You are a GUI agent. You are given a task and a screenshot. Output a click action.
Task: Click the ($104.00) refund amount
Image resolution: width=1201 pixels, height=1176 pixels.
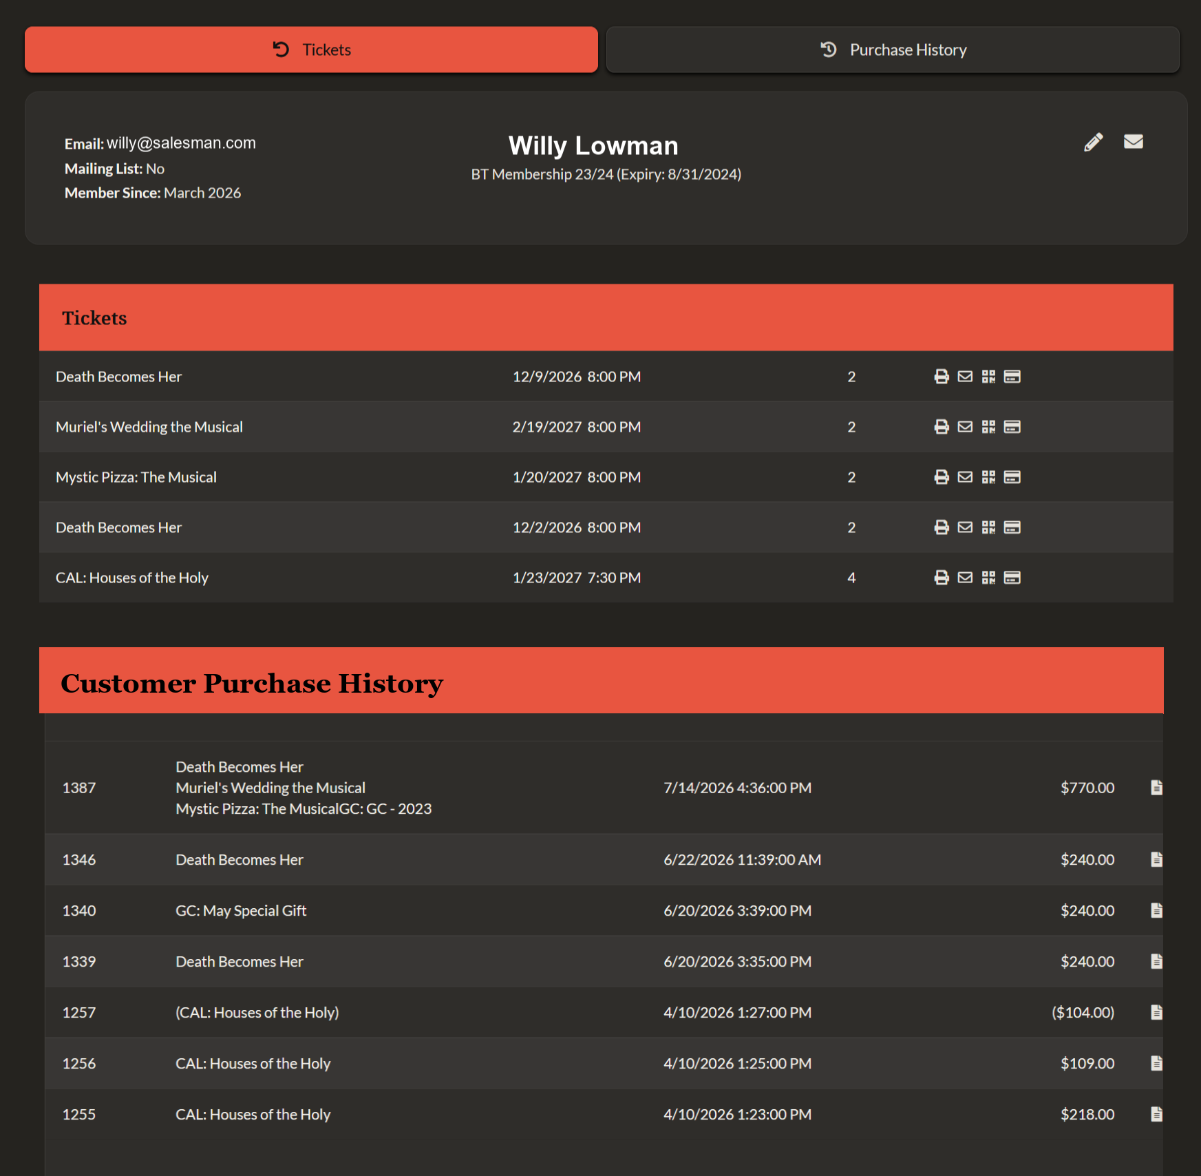point(1083,1012)
